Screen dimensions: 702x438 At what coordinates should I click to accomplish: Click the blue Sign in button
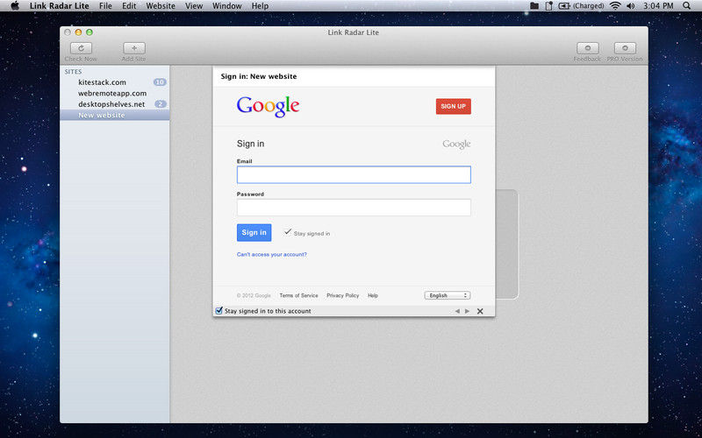click(254, 232)
